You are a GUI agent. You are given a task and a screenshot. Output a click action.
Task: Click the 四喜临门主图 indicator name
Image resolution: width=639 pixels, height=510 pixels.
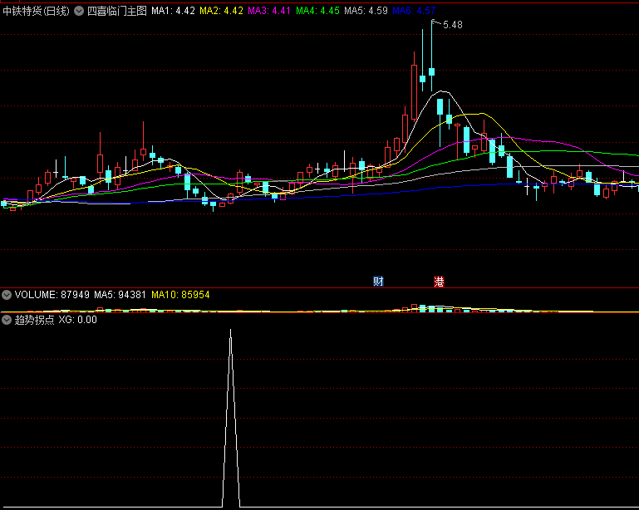117,11
